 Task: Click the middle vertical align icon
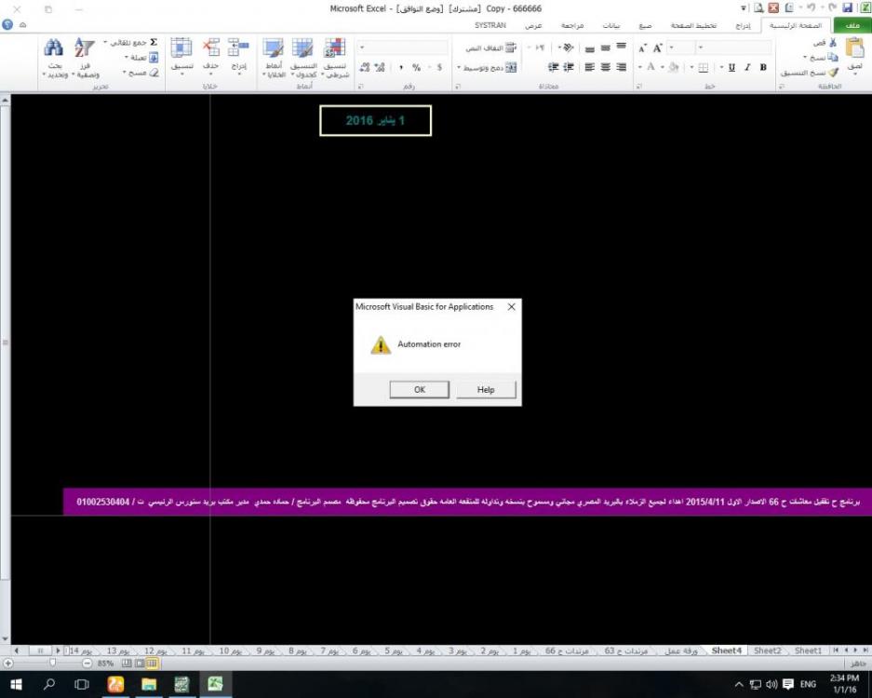tap(606, 47)
